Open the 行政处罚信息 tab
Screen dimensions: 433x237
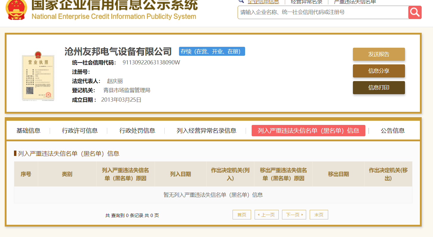click(x=137, y=131)
